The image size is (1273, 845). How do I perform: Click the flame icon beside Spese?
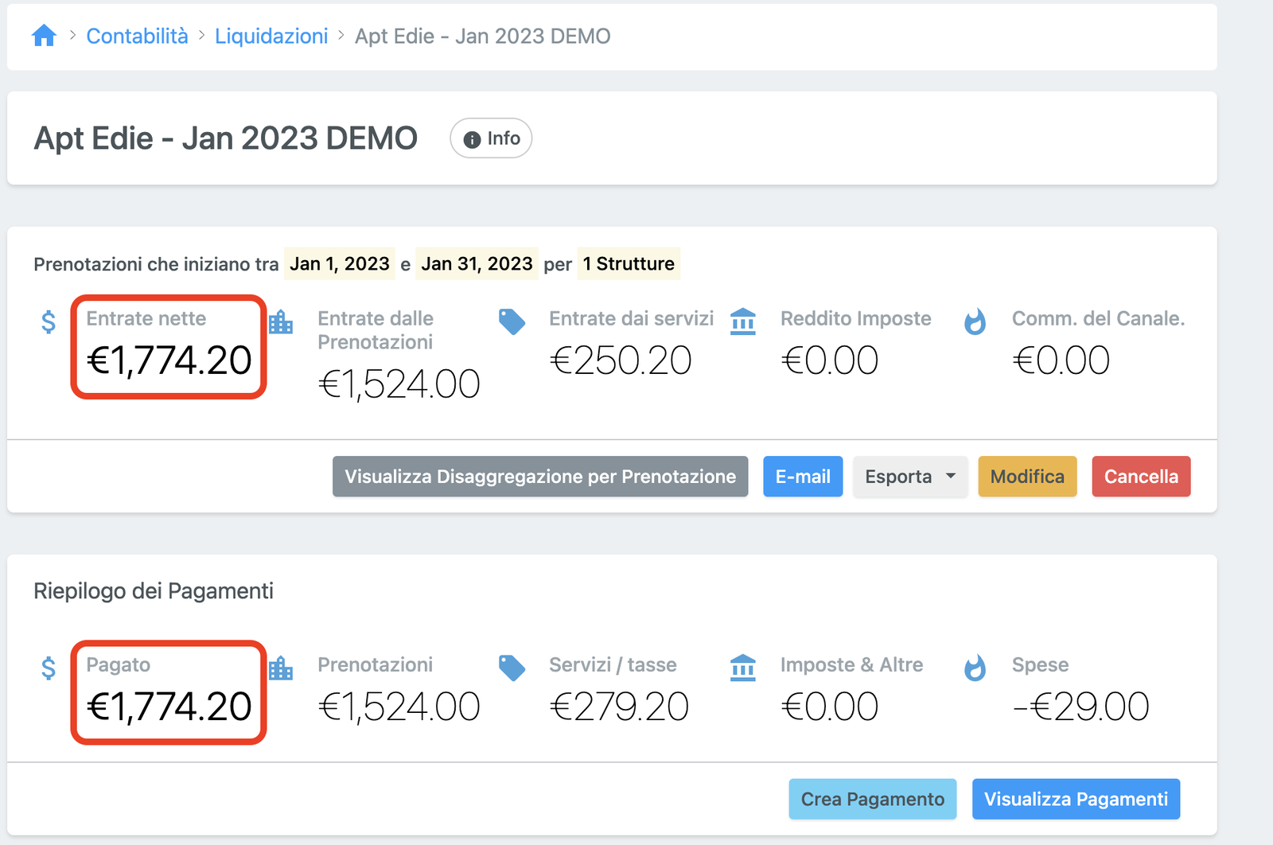(975, 668)
